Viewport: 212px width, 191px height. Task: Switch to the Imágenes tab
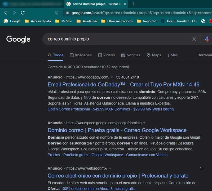point(81,55)
